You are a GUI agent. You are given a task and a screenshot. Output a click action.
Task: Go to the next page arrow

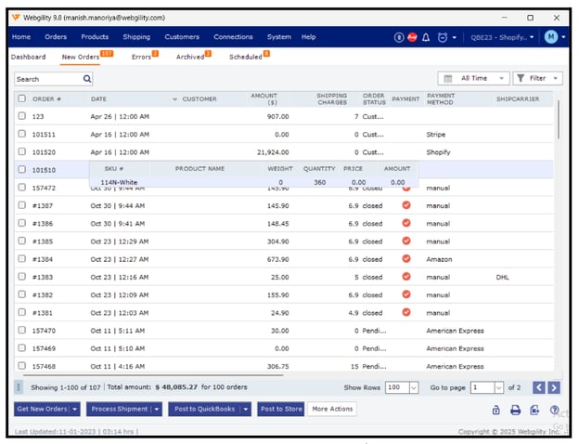[x=553, y=387]
